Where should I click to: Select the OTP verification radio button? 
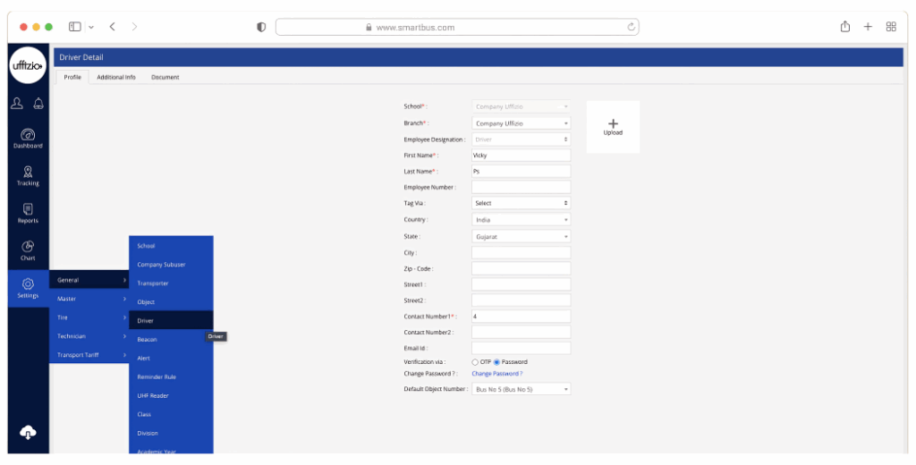(x=475, y=362)
